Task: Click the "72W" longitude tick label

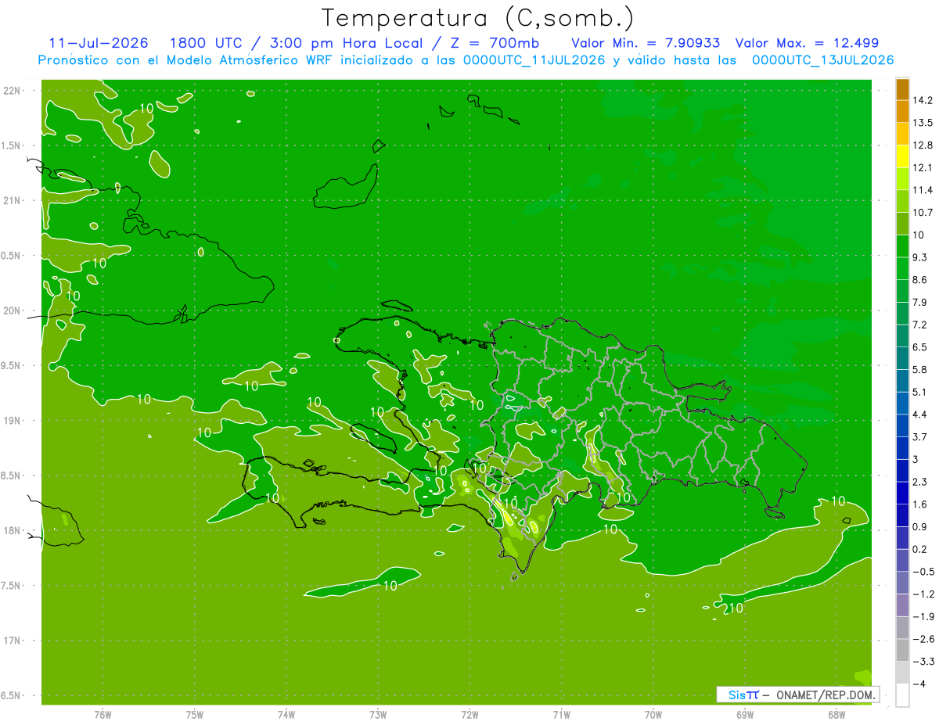Action: (469, 716)
